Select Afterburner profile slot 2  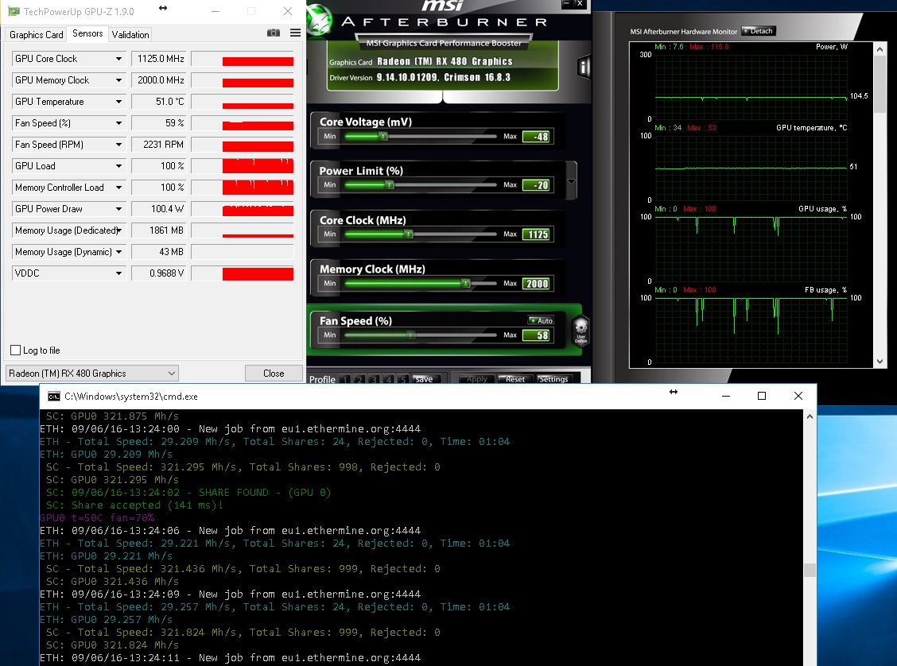(359, 380)
